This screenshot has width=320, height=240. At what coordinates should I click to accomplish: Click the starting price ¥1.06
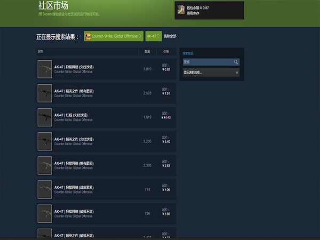click(x=166, y=190)
